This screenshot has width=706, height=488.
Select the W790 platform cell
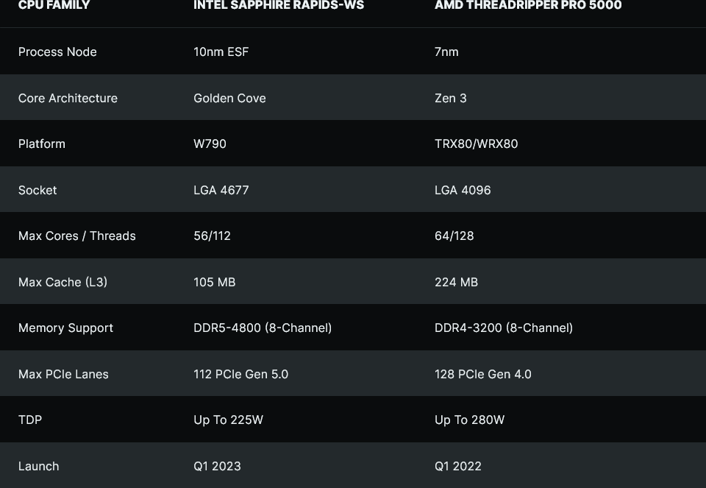tap(210, 144)
